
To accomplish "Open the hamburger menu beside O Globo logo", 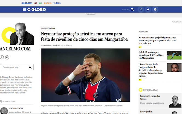I will click(x=24, y=10).
